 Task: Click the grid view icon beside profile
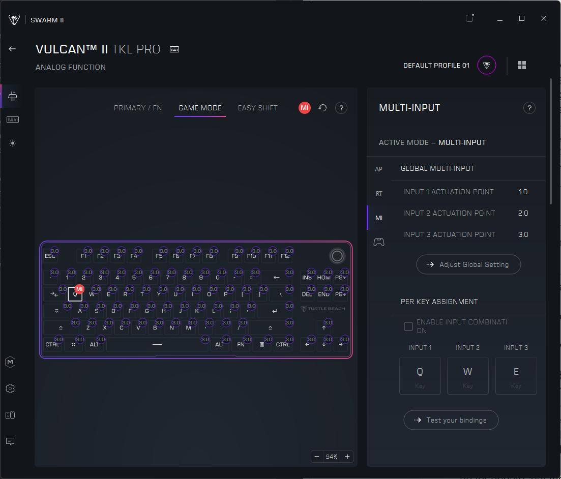point(522,65)
